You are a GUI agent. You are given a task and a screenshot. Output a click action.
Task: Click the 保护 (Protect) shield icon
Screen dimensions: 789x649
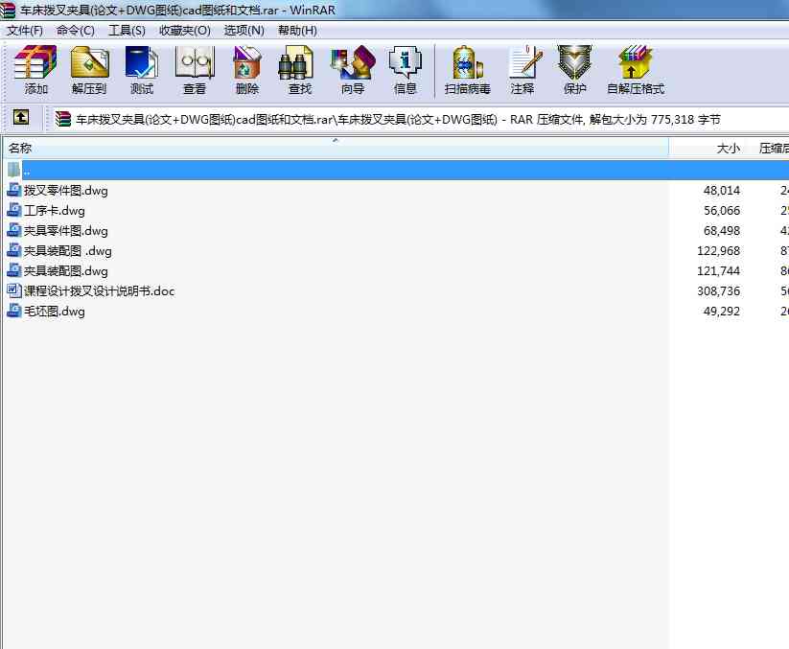pos(574,69)
